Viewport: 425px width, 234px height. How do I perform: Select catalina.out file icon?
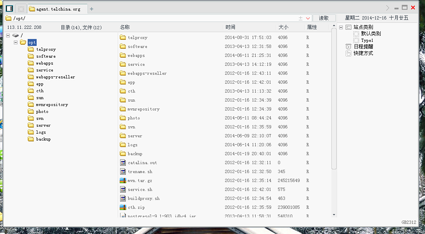pos(123,162)
